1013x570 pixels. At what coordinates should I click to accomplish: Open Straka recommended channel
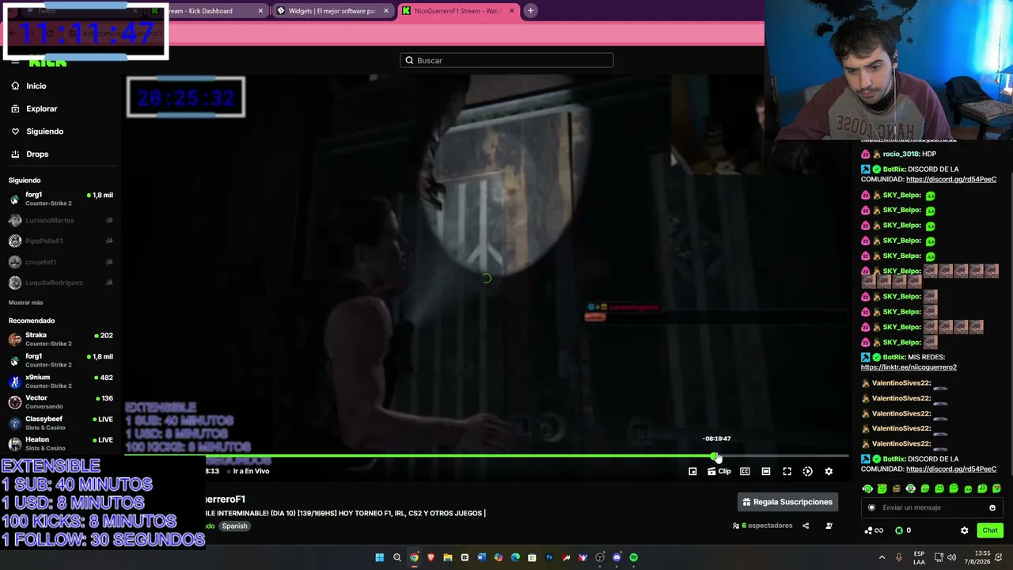(x=61, y=339)
